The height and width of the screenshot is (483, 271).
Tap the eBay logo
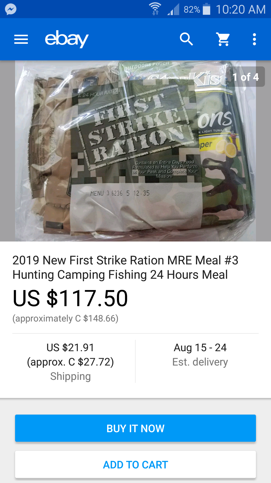(66, 39)
